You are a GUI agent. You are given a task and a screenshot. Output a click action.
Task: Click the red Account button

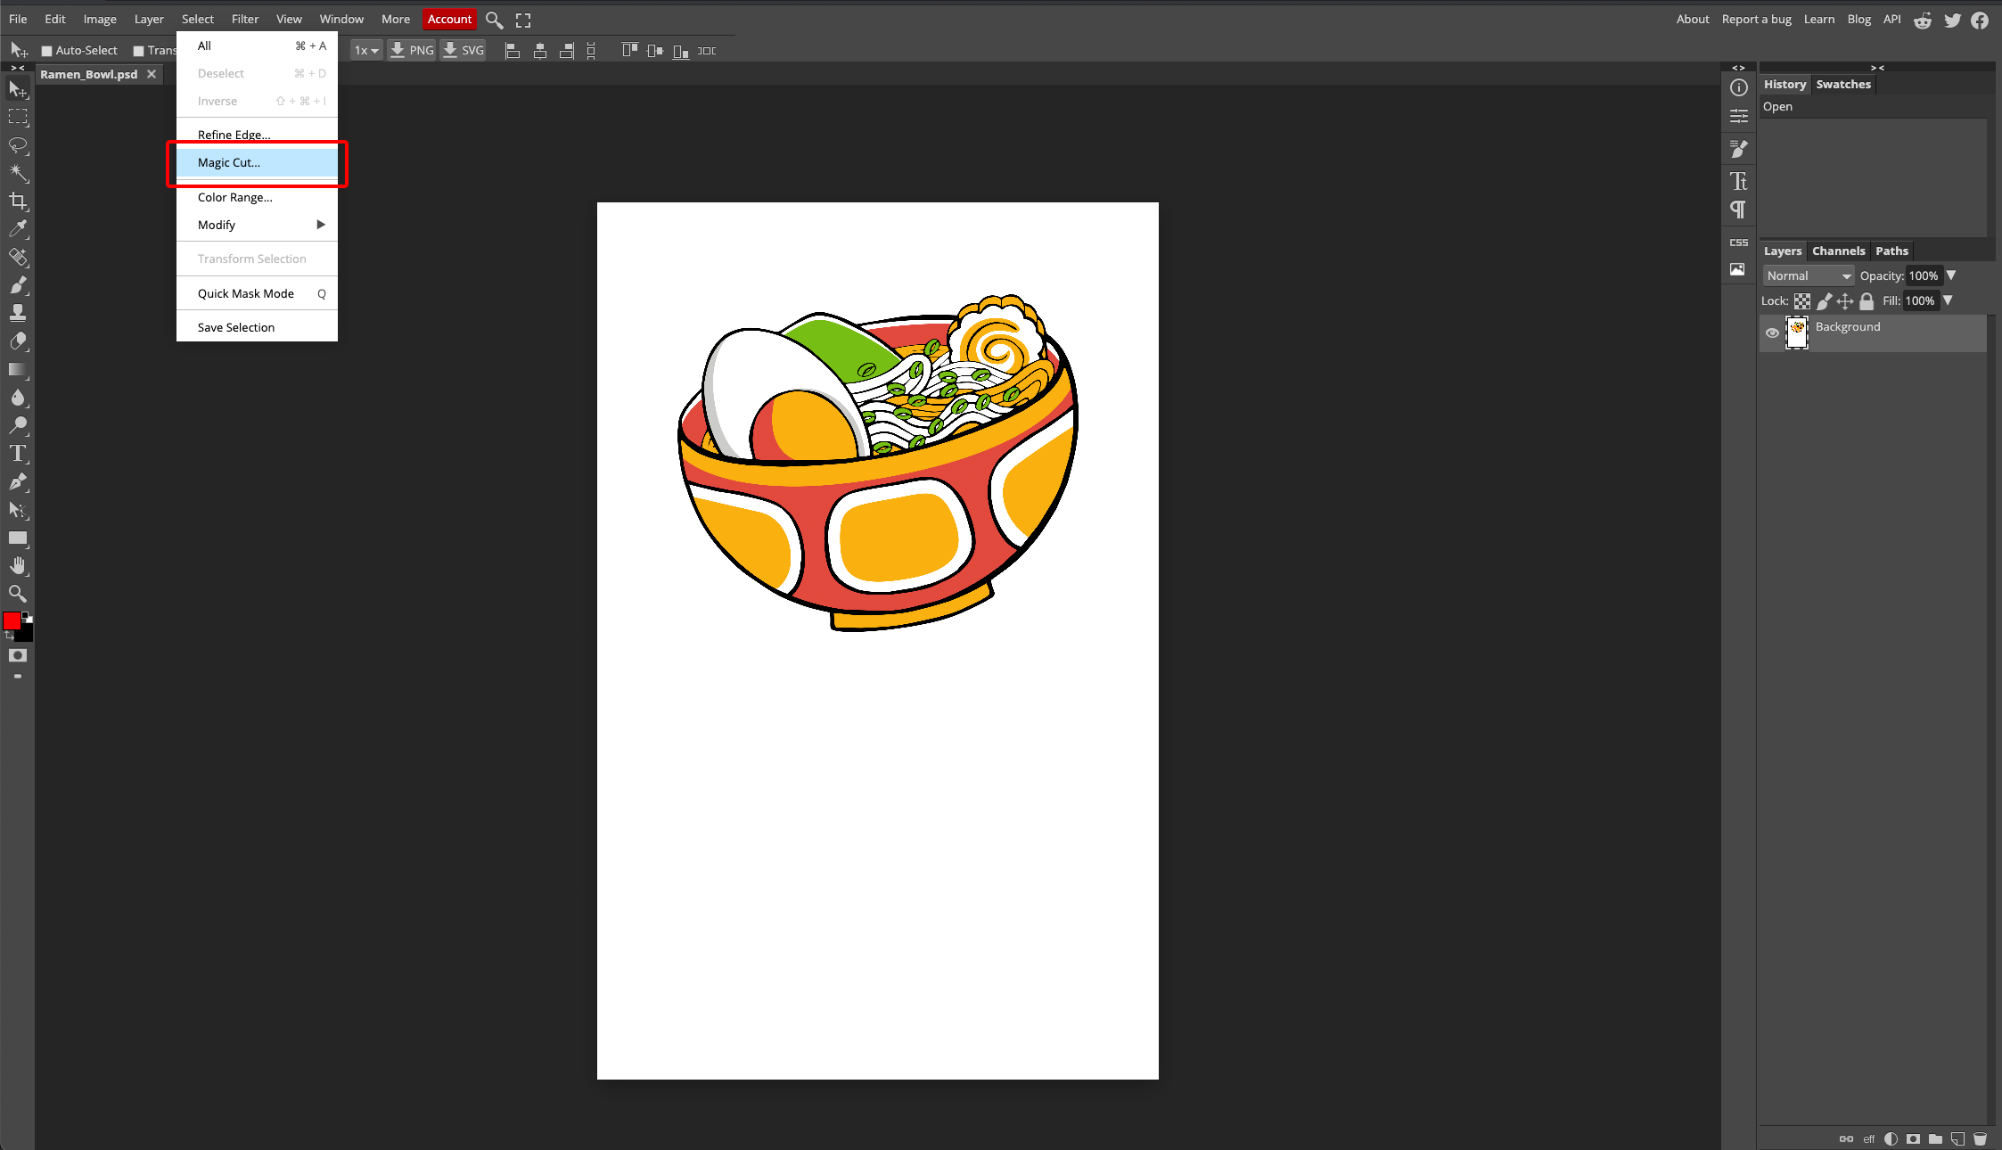tap(449, 19)
